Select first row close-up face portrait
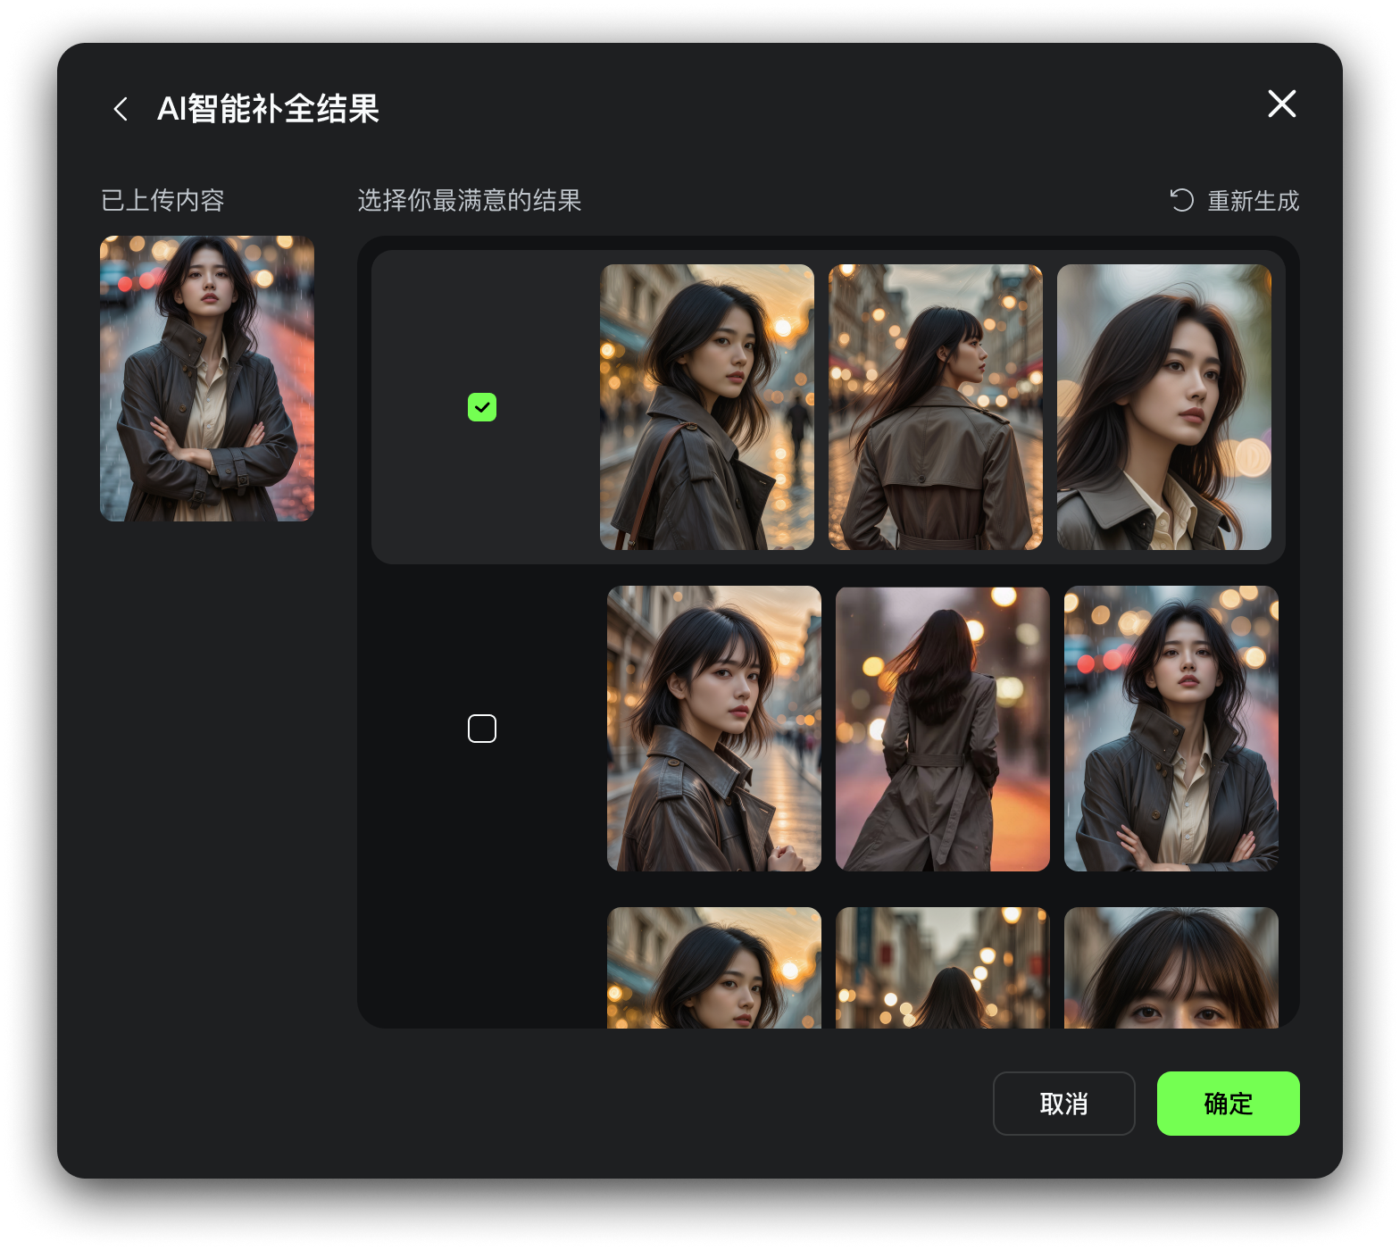The width and height of the screenshot is (1400, 1250). click(1164, 407)
